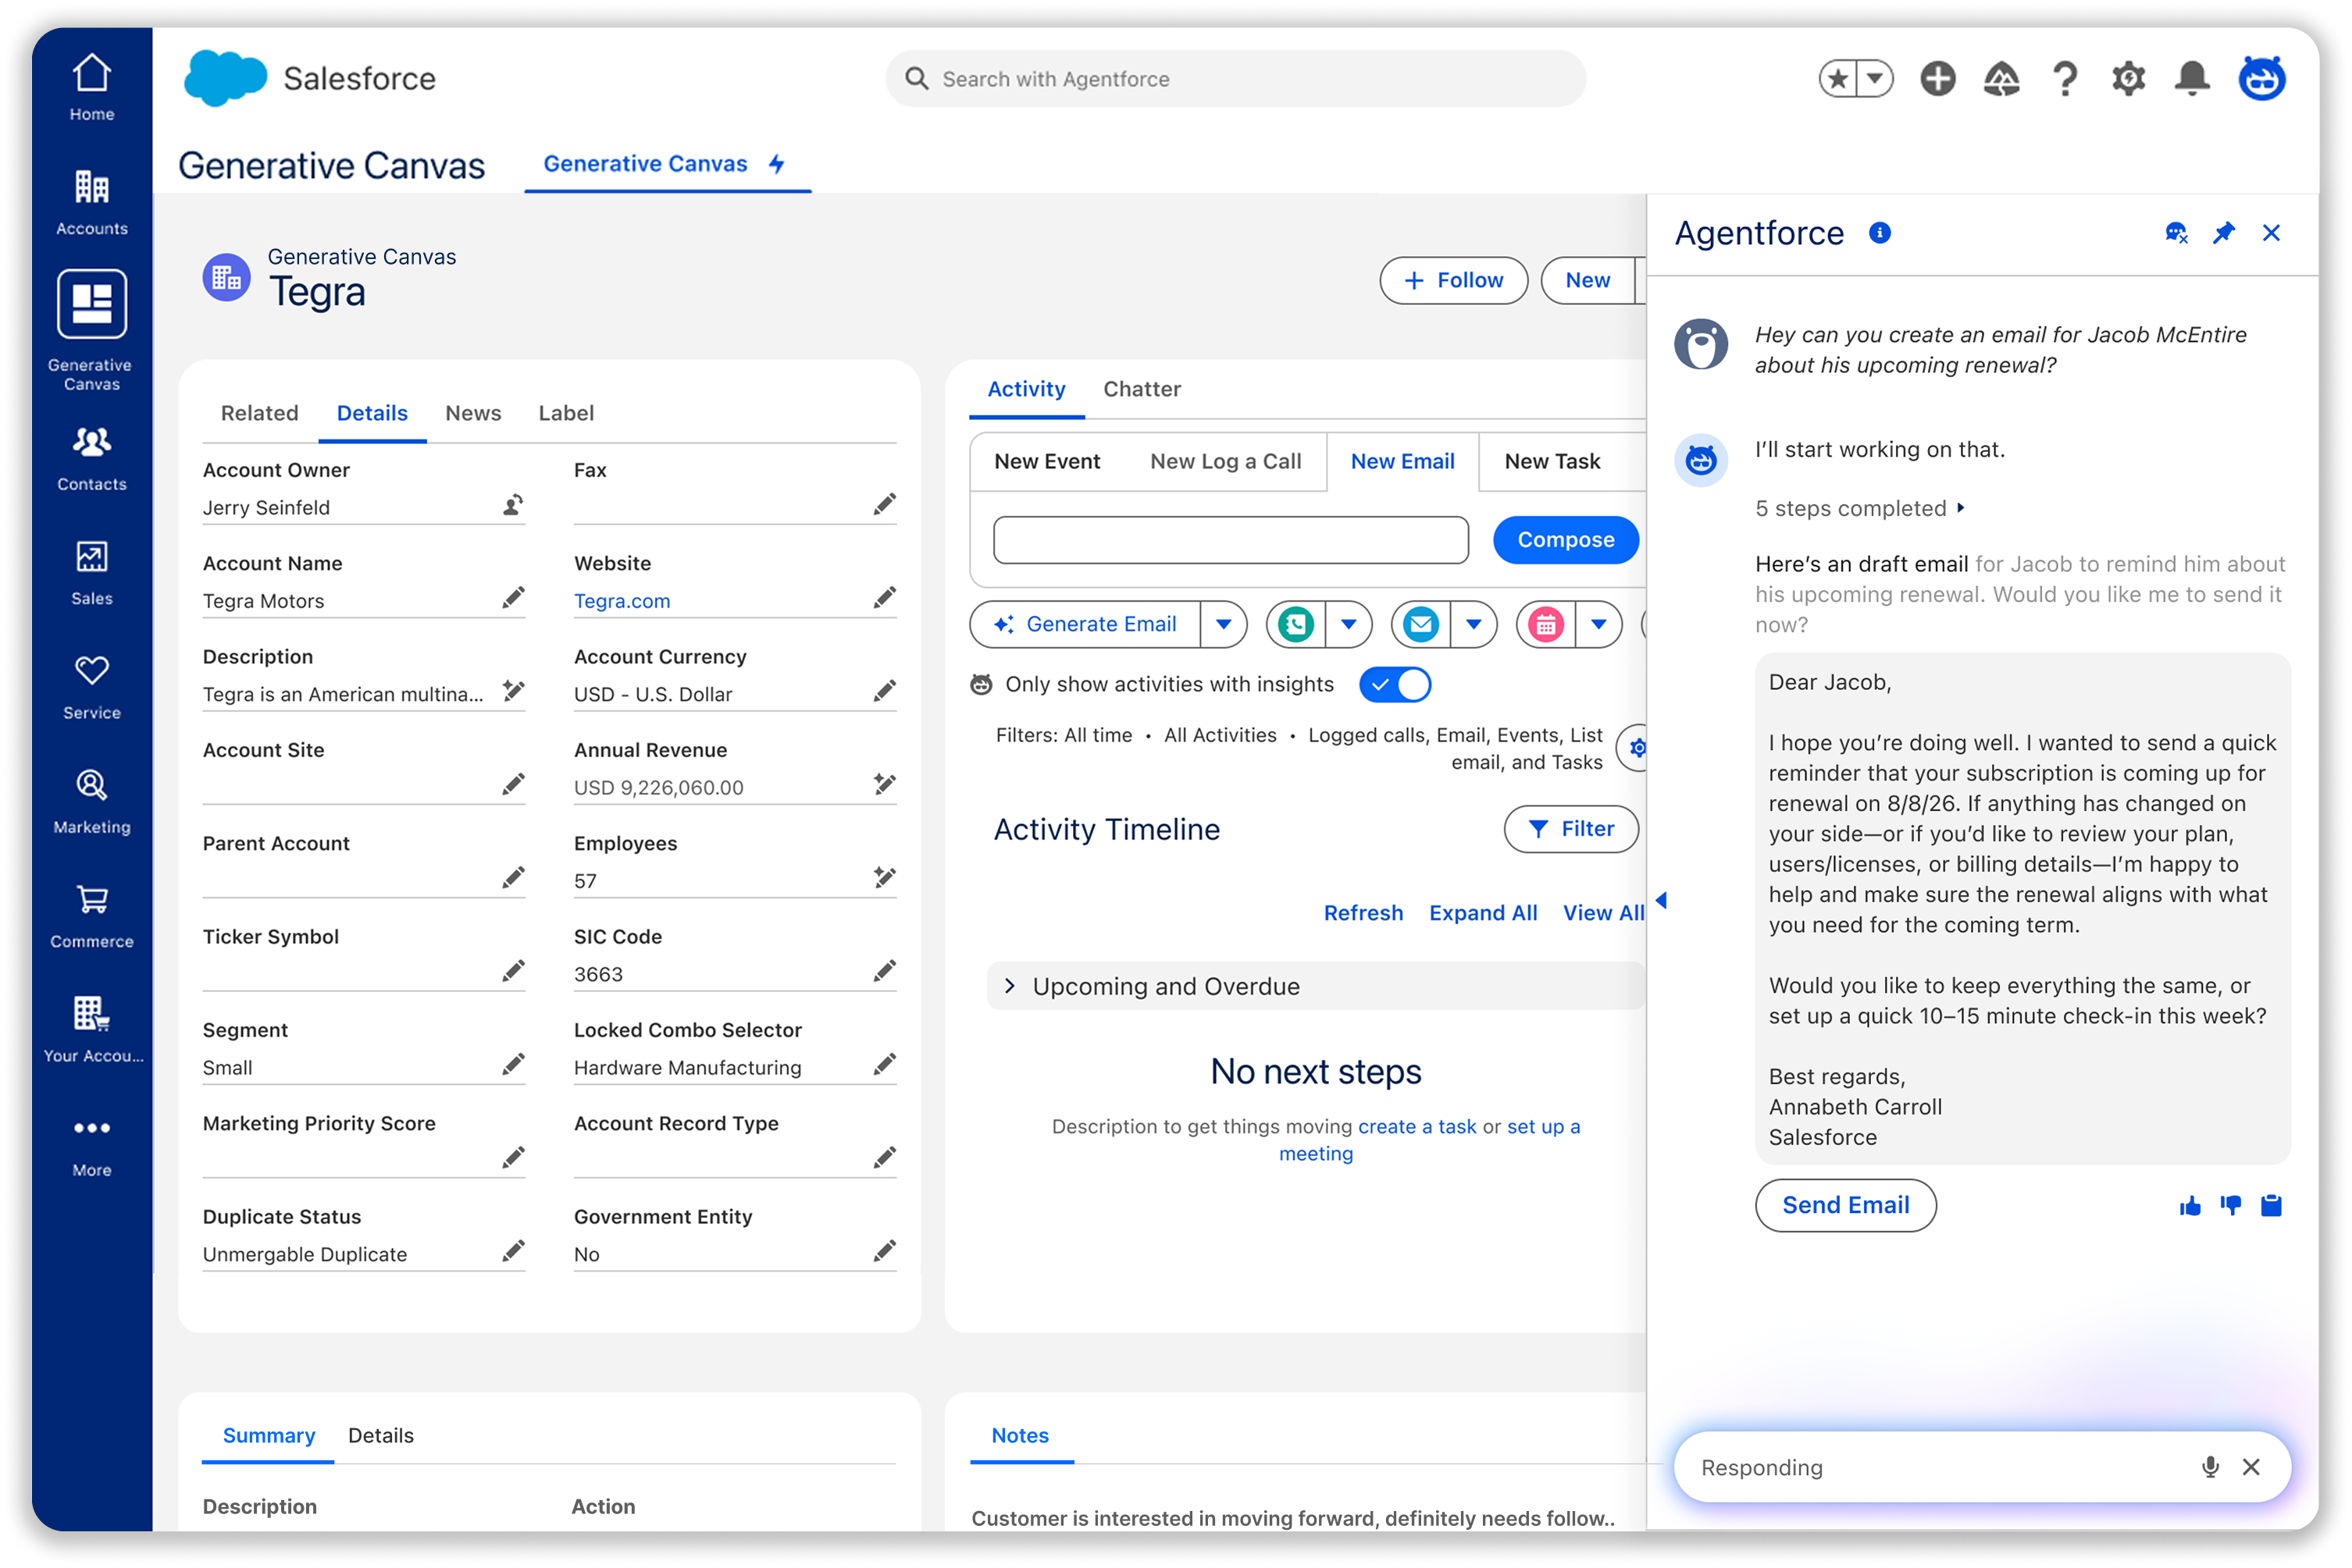Screen dimensions: 2352x1568
Task: Change the Account Owner
Action: [x=513, y=505]
